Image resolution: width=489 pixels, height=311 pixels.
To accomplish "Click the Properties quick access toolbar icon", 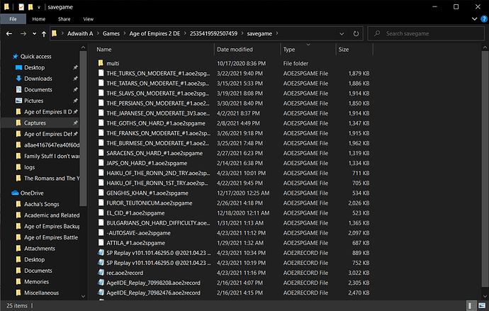I will pyautogui.click(x=21, y=7).
